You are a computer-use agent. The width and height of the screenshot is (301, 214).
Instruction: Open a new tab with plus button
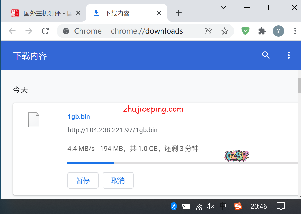click(178, 13)
